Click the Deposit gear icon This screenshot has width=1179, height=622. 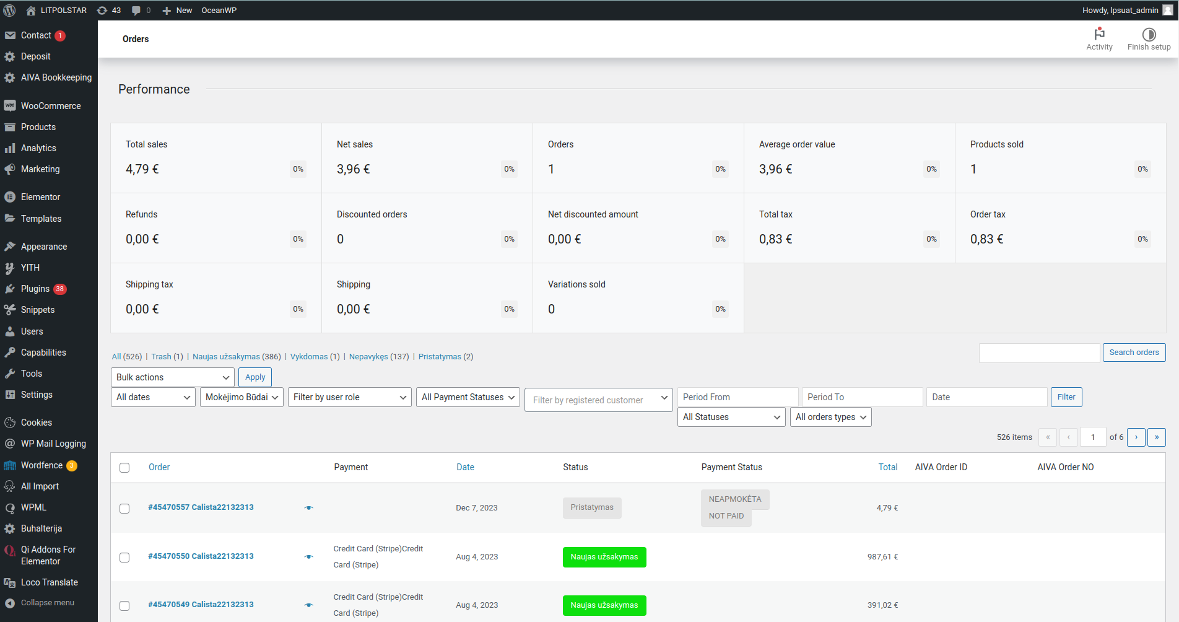[10, 56]
